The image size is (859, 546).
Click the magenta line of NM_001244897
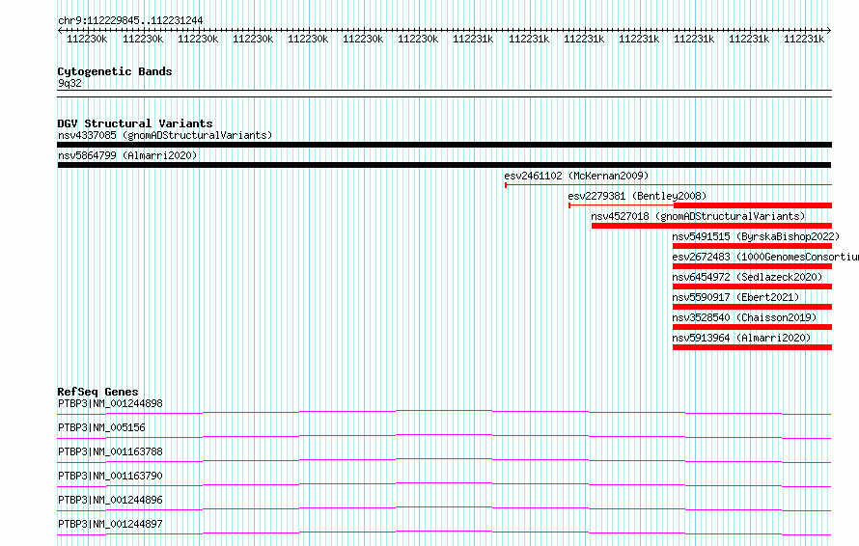[444, 532]
